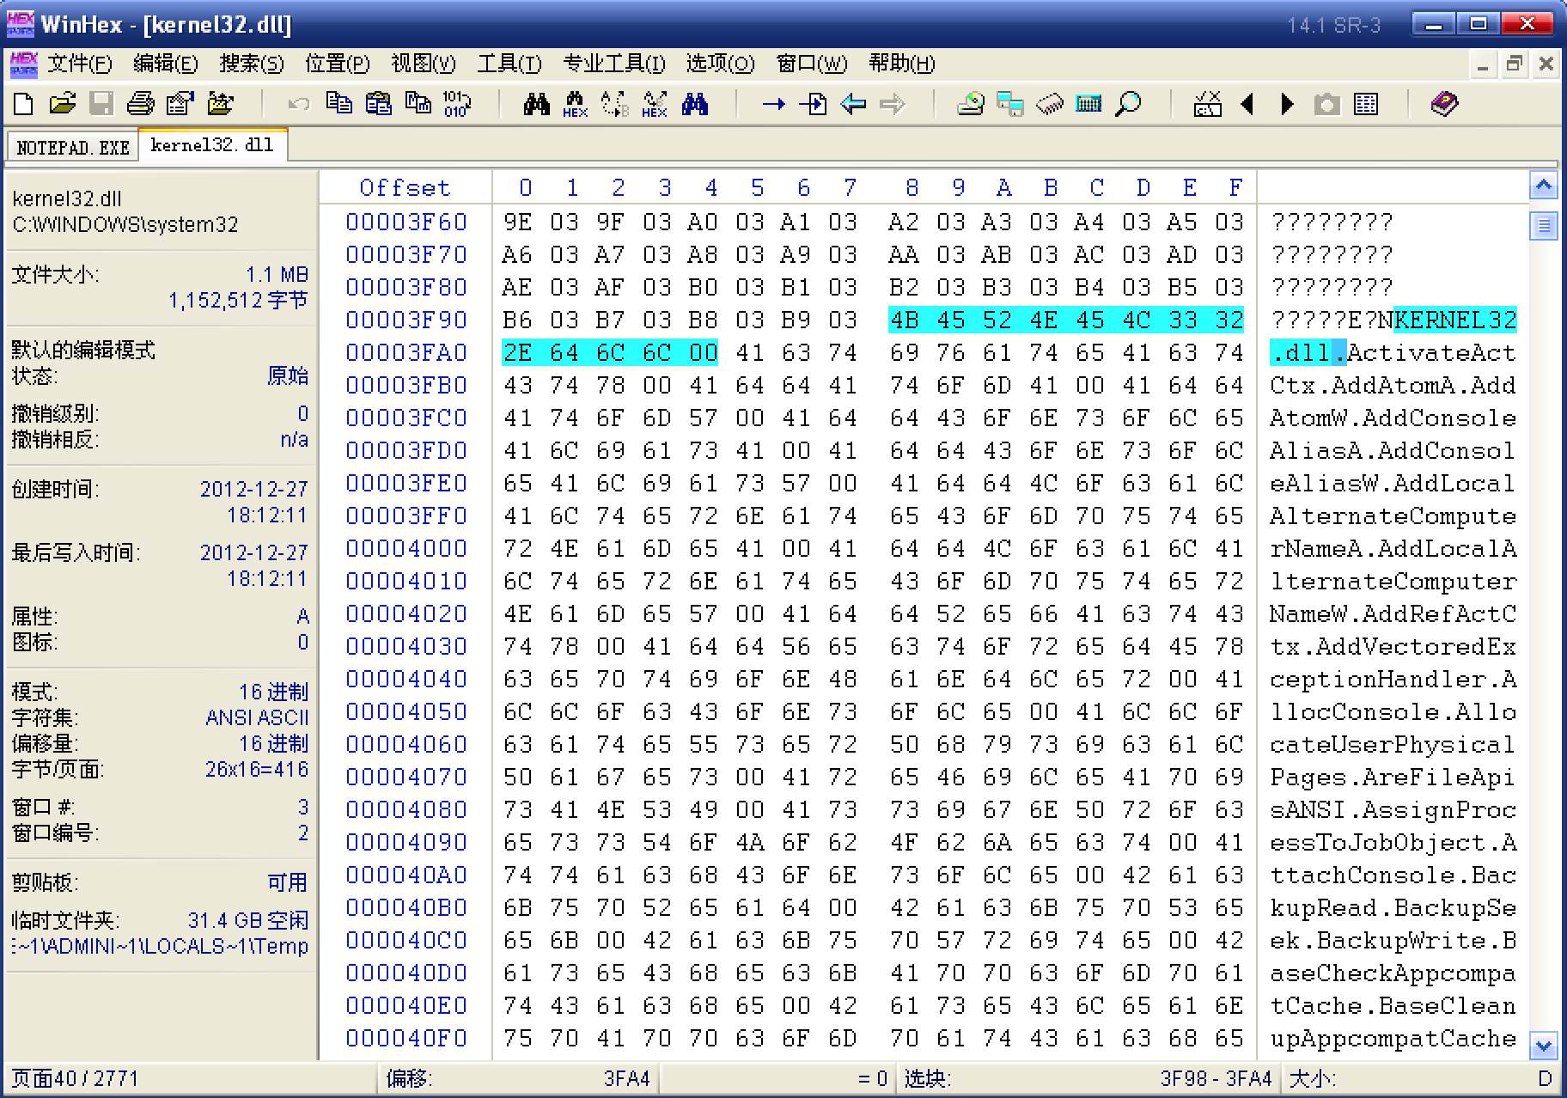
Task: Open the 专业工具(I) menu
Action: pos(613,64)
